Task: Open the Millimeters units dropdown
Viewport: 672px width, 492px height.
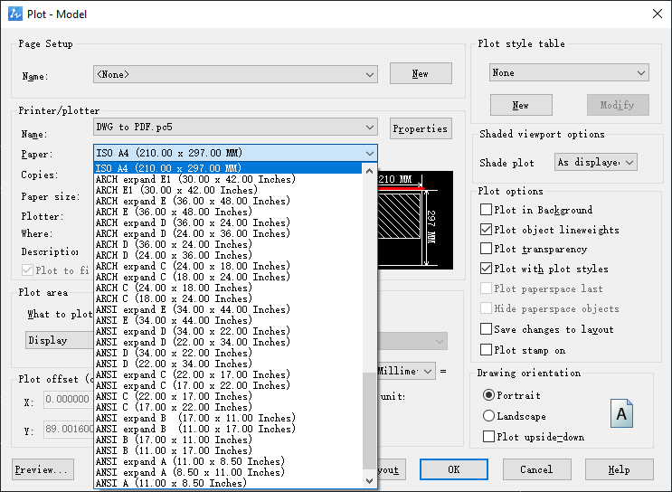Action: click(x=406, y=371)
